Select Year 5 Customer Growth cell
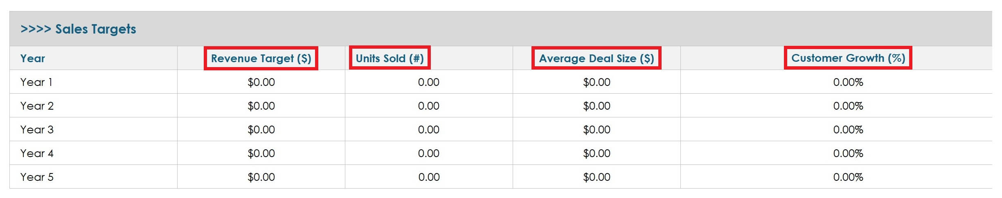 (x=848, y=177)
